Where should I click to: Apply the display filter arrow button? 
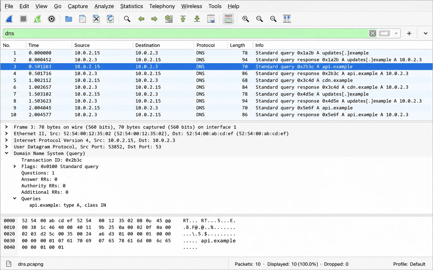coord(384,33)
